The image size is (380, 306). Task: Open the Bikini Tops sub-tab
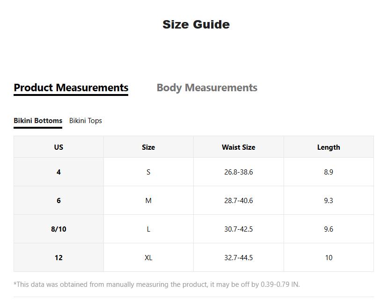point(86,121)
